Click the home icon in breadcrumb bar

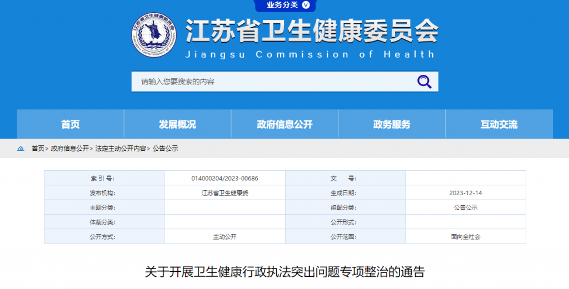pos(21,149)
